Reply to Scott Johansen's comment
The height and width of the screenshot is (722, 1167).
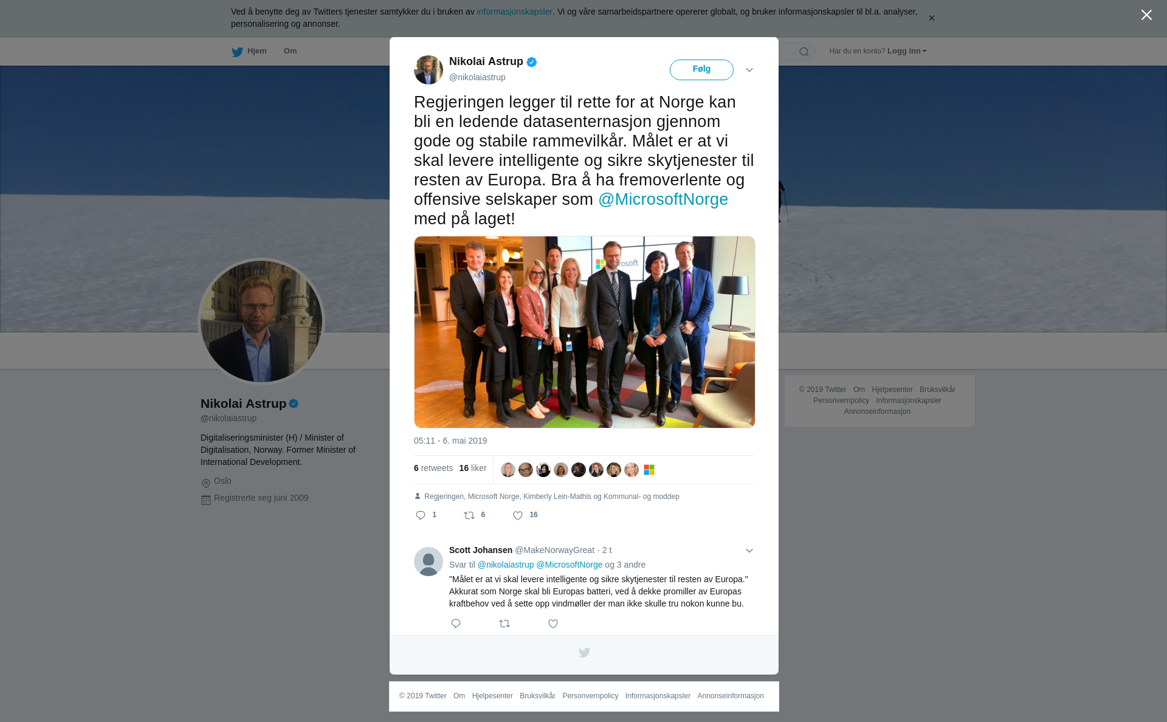(456, 624)
